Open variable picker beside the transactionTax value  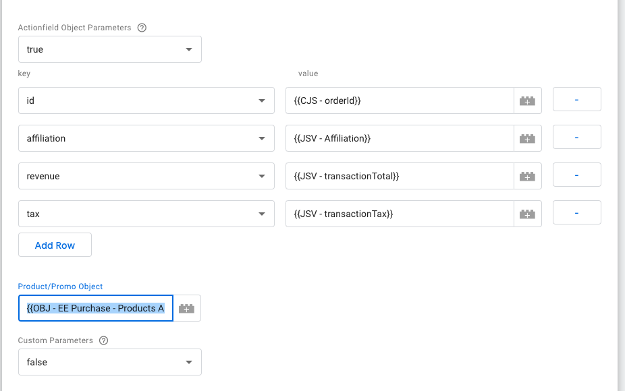click(x=528, y=214)
